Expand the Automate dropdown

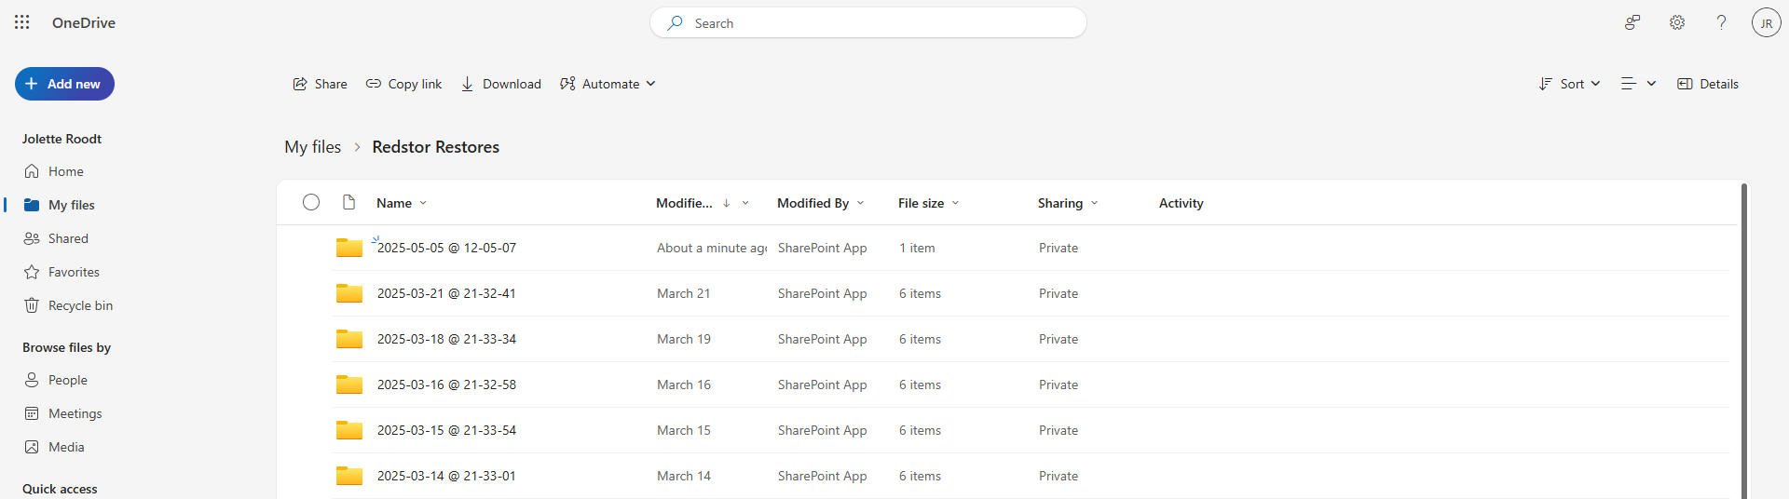click(608, 84)
